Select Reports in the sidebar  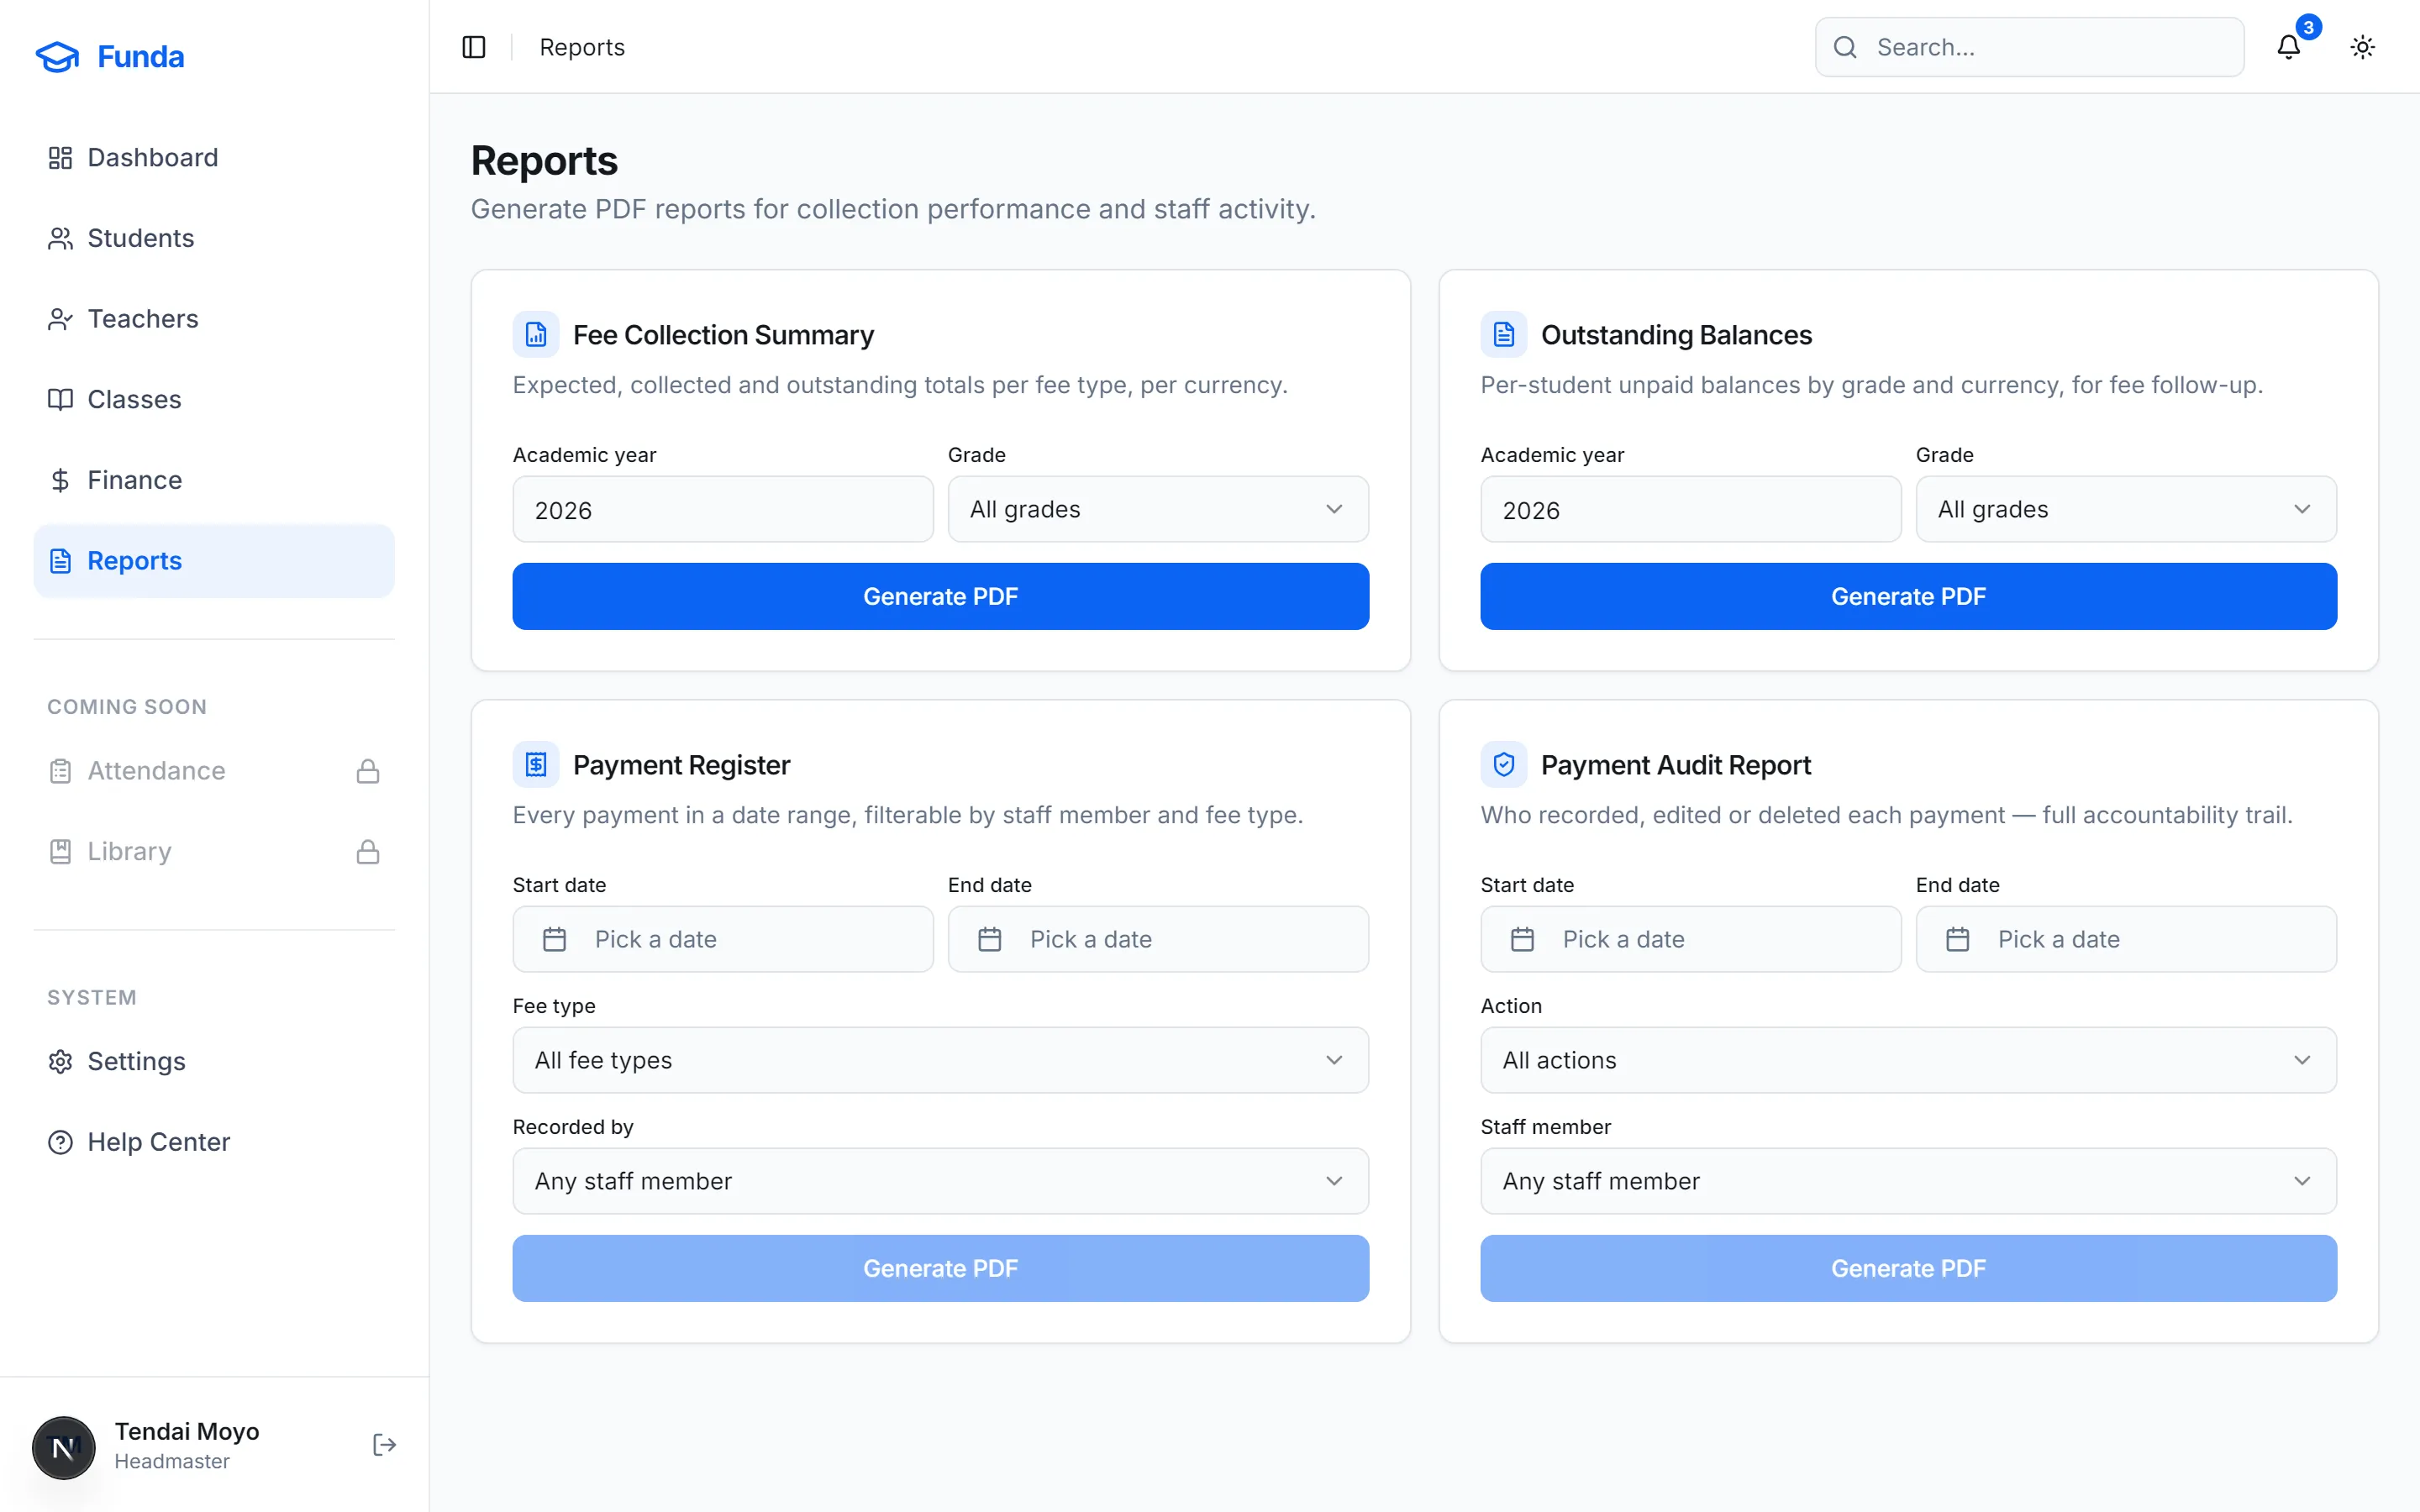(x=214, y=561)
